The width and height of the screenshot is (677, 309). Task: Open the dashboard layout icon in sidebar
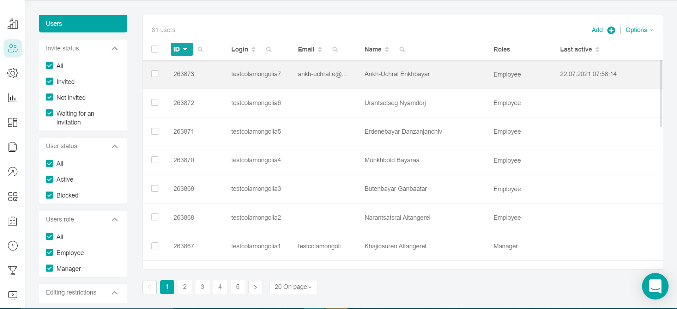click(13, 122)
